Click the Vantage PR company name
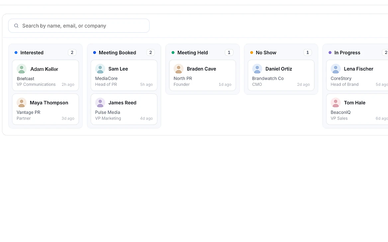 29,112
